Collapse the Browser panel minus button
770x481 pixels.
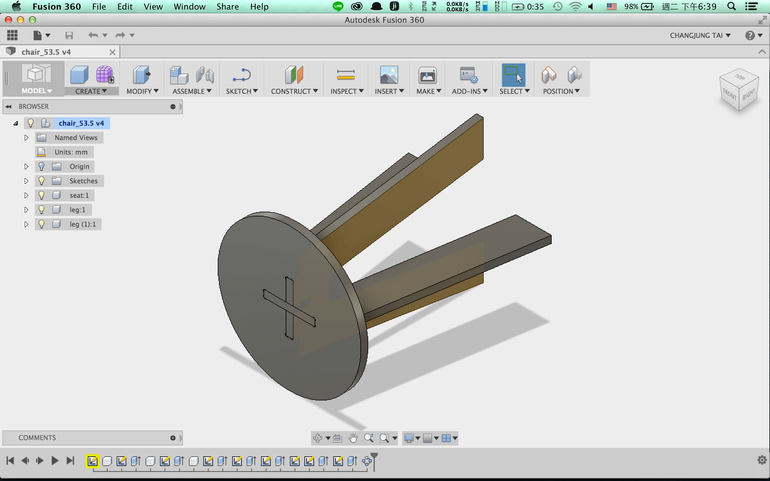173,106
